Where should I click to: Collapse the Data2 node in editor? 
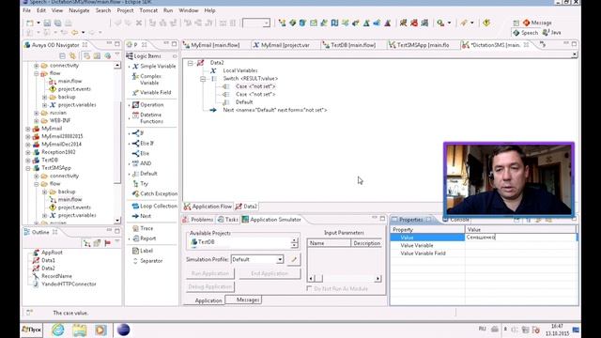190,63
